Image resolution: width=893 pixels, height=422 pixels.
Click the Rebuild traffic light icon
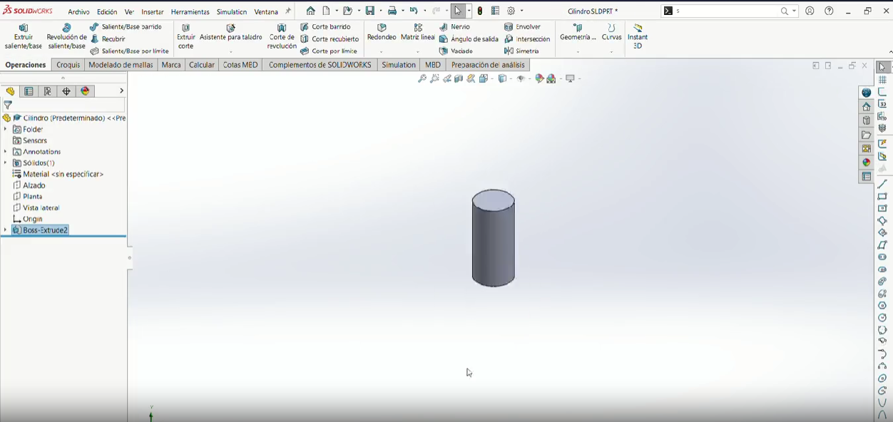coord(480,11)
